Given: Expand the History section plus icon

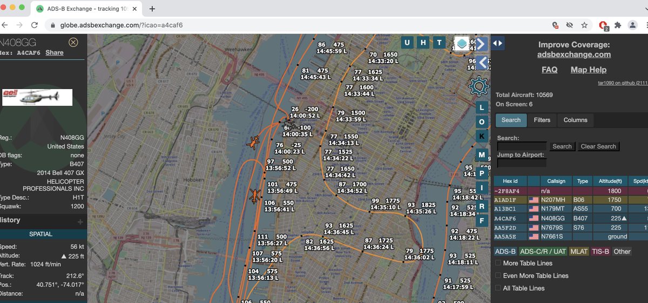Looking at the screenshot, I should (x=80, y=221).
